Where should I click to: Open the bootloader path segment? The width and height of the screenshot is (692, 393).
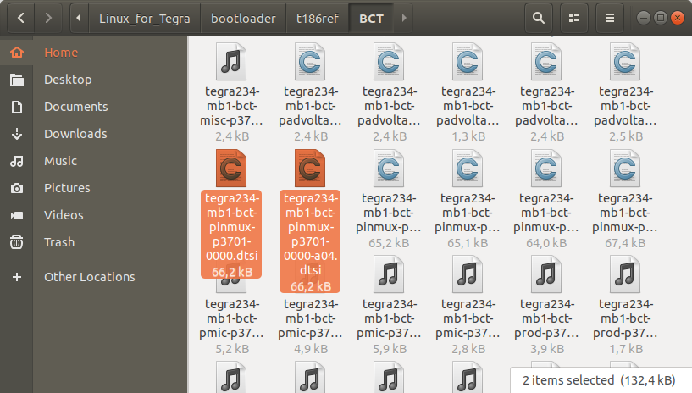point(243,19)
